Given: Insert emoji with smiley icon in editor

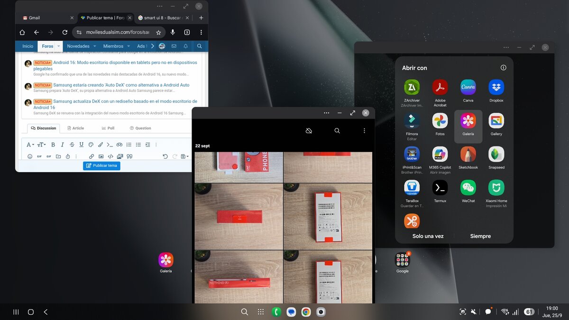Looking at the screenshot, I should [x=30, y=156].
